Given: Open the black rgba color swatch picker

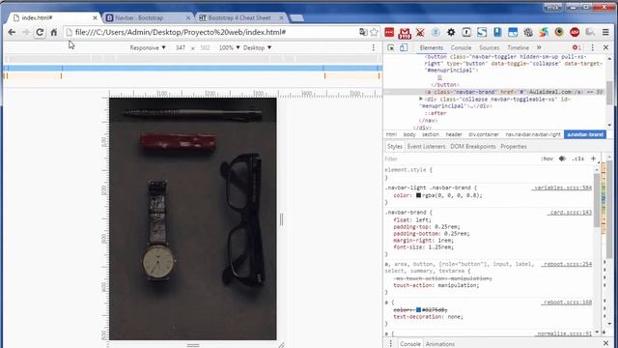Looking at the screenshot, I should [x=418, y=195].
